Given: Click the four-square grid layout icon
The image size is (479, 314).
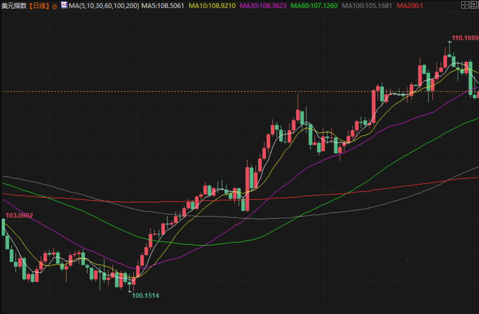Looking at the screenshot, I should click(x=465, y=5).
